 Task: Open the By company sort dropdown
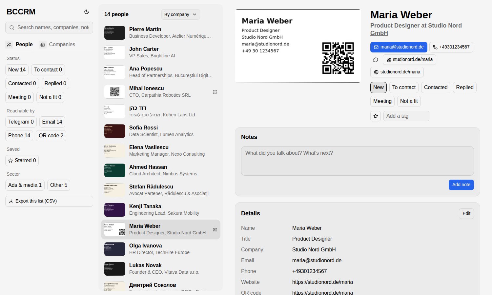pos(181,14)
